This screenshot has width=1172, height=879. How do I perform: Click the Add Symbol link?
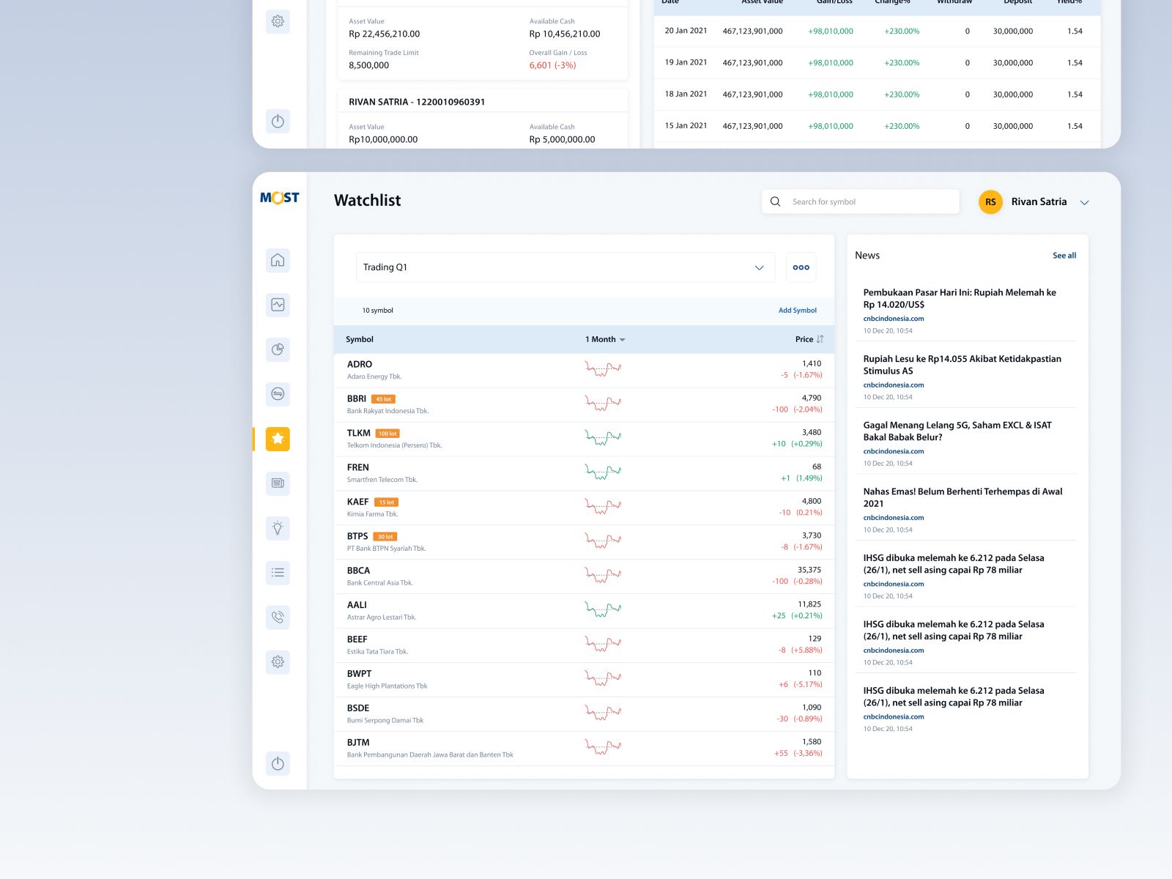click(798, 311)
